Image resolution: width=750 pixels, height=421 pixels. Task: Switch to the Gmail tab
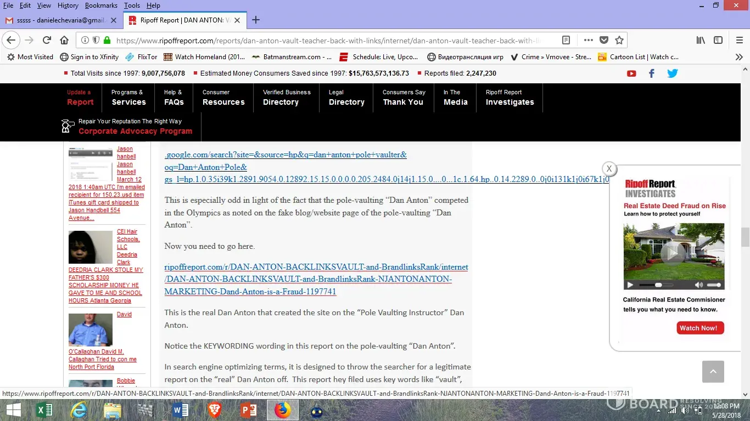click(x=60, y=20)
